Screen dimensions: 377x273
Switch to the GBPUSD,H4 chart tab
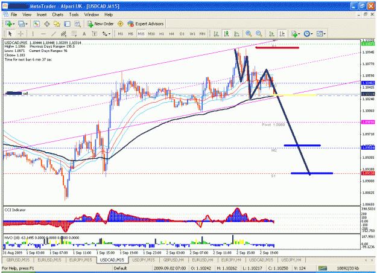(x=174, y=260)
